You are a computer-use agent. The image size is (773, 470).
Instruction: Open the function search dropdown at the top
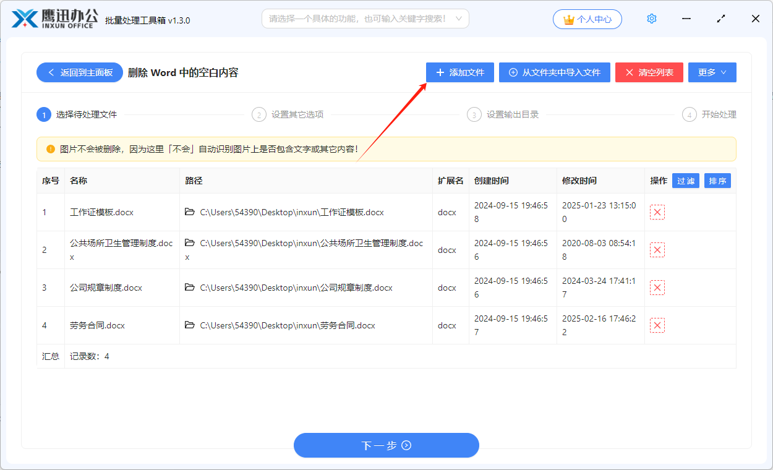coord(365,19)
